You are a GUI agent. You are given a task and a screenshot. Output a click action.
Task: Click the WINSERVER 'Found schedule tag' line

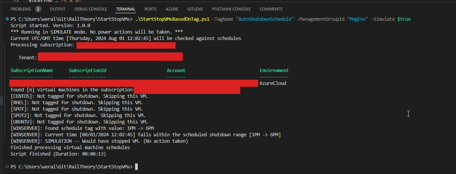82,128
